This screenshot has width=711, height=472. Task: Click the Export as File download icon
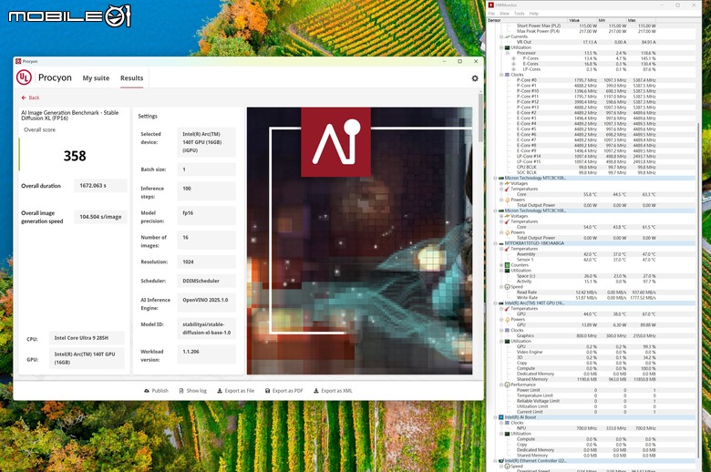(x=220, y=391)
